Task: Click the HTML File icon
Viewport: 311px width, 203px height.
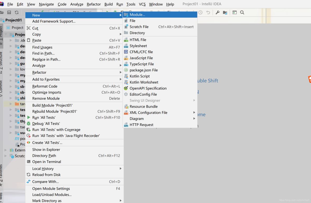Action: point(126,40)
